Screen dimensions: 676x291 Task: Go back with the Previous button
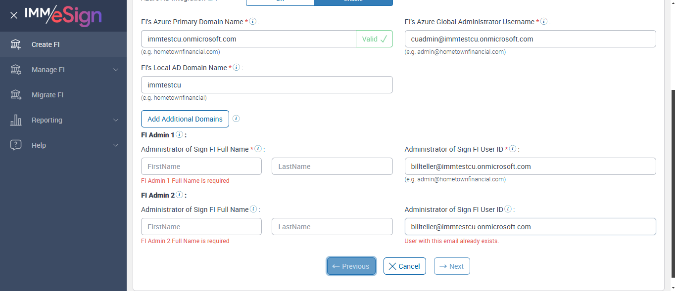pyautogui.click(x=351, y=266)
